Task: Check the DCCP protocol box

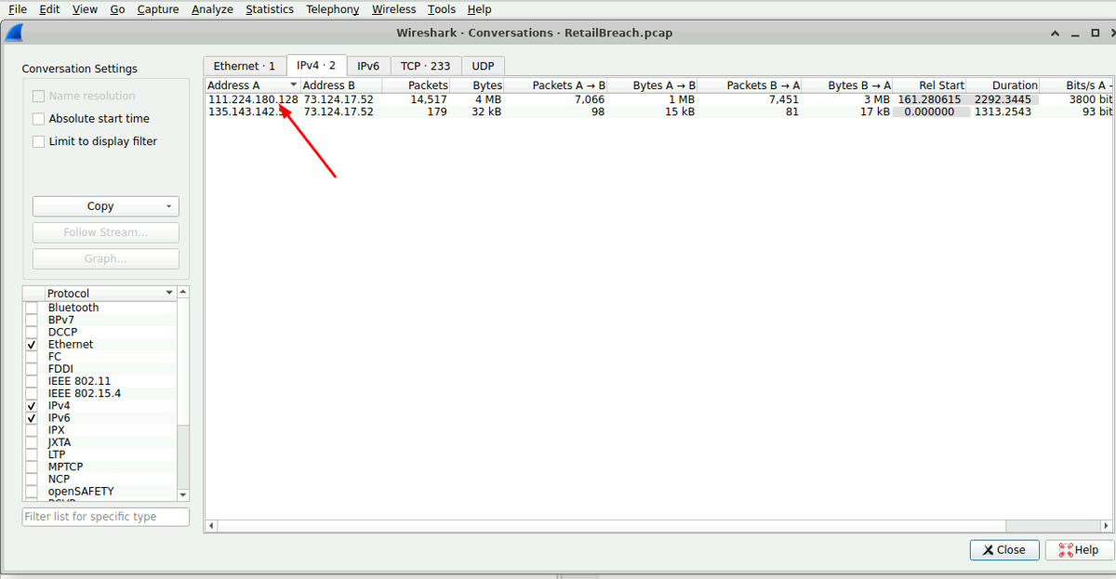Action: pos(32,332)
